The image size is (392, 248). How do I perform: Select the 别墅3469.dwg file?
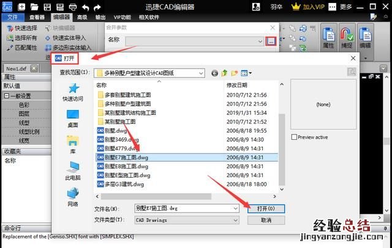click(x=118, y=140)
